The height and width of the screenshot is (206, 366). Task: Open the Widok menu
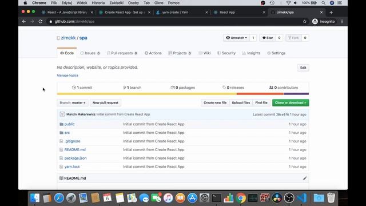click(x=82, y=3)
